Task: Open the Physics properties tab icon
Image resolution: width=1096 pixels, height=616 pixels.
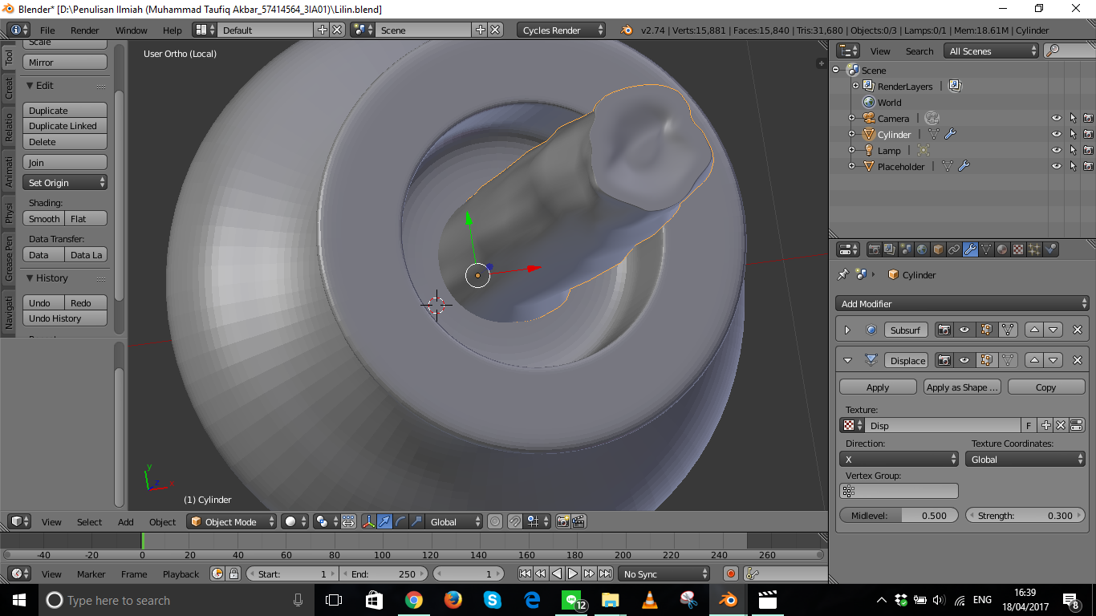Action: tap(1050, 249)
